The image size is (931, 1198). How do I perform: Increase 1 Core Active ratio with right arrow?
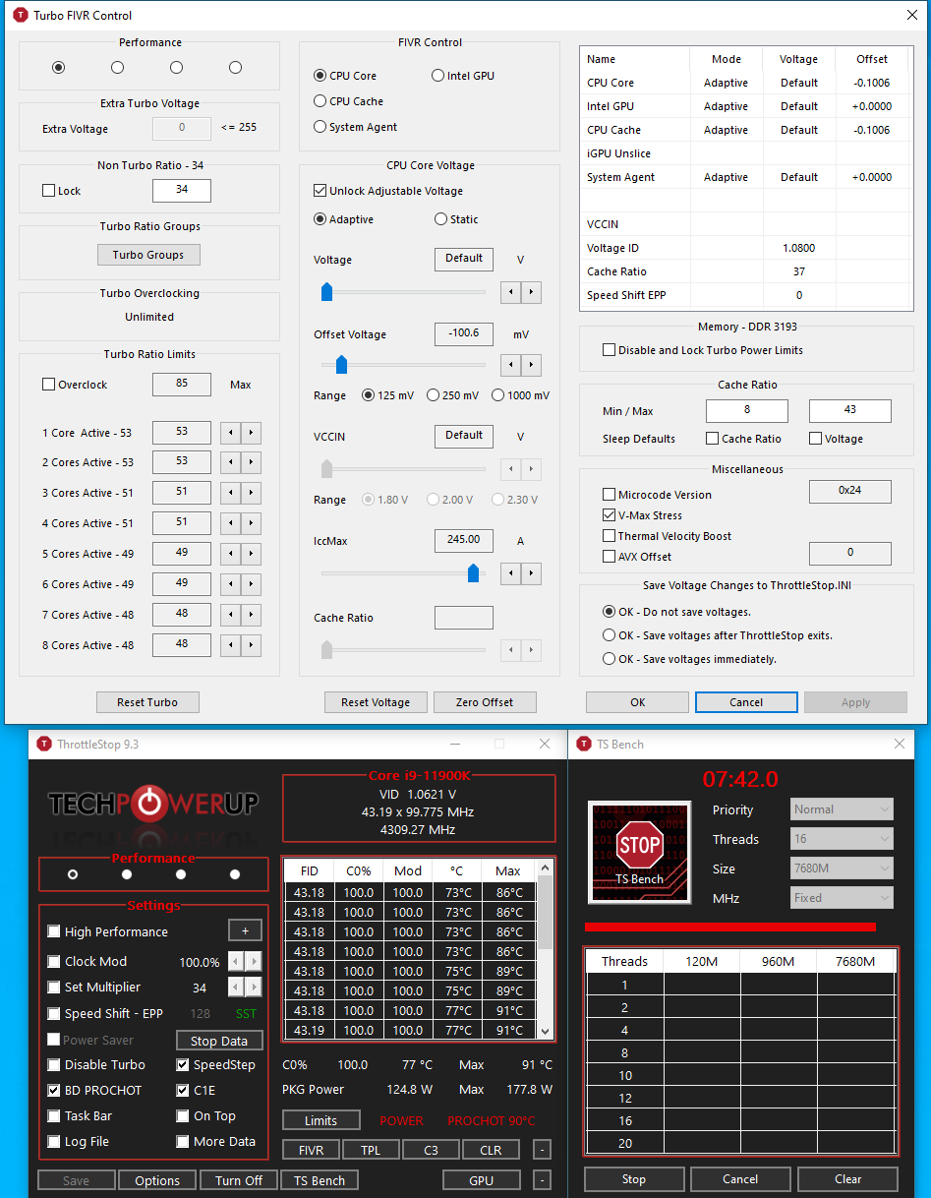click(252, 433)
